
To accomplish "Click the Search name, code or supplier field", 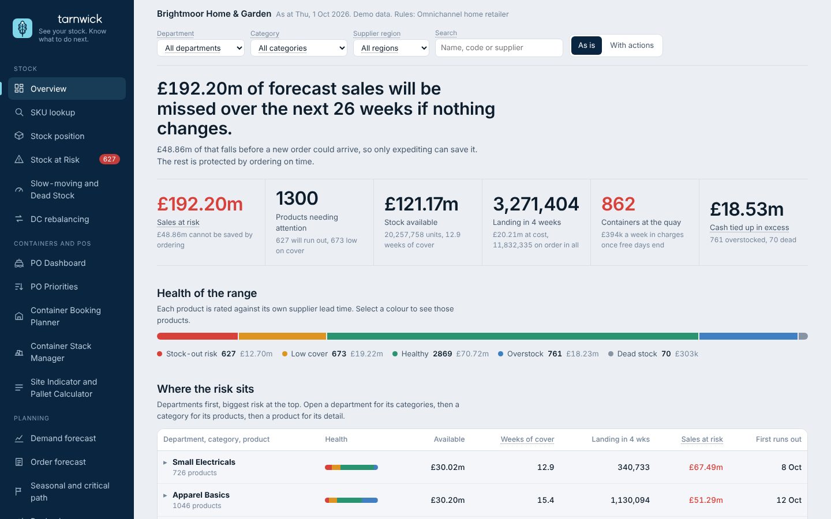I will point(499,48).
